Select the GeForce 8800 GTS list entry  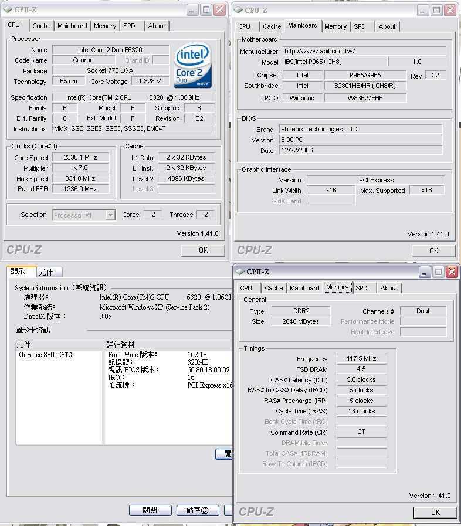click(x=46, y=355)
